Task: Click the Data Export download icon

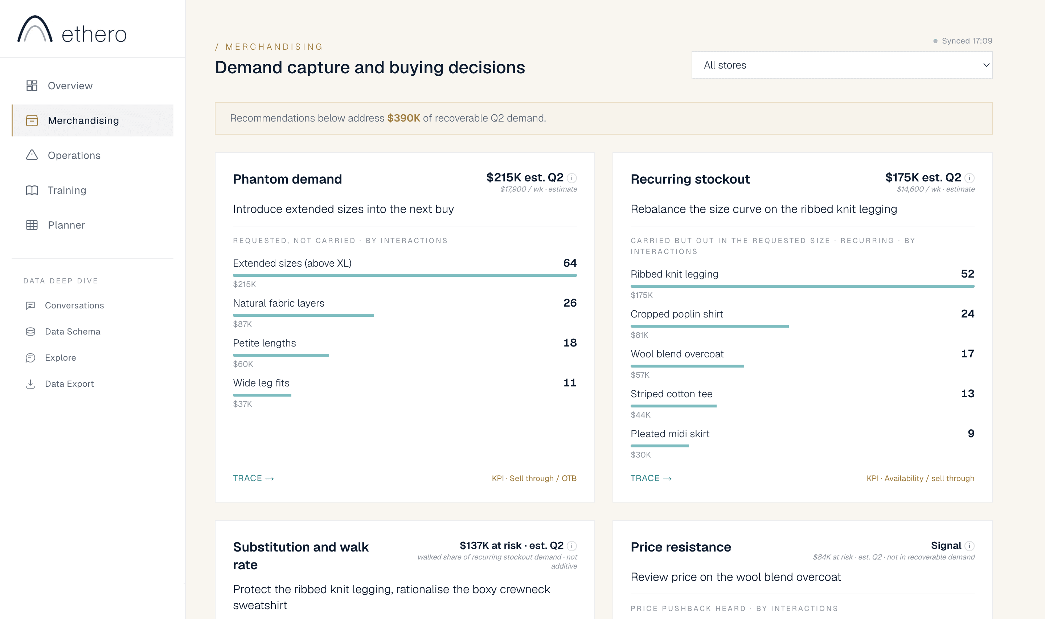Action: click(30, 384)
